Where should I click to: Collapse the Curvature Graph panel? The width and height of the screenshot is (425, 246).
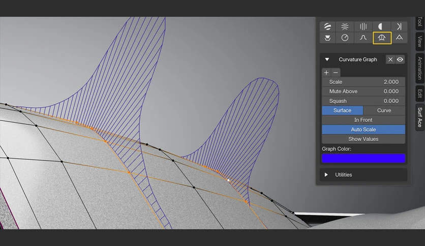coord(327,59)
